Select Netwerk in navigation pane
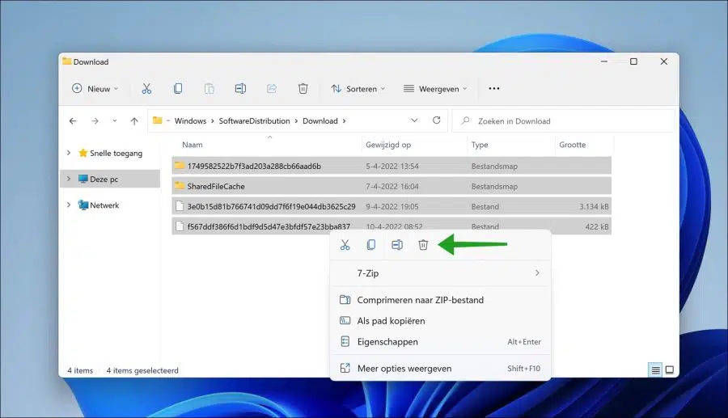The width and height of the screenshot is (728, 418). click(104, 205)
